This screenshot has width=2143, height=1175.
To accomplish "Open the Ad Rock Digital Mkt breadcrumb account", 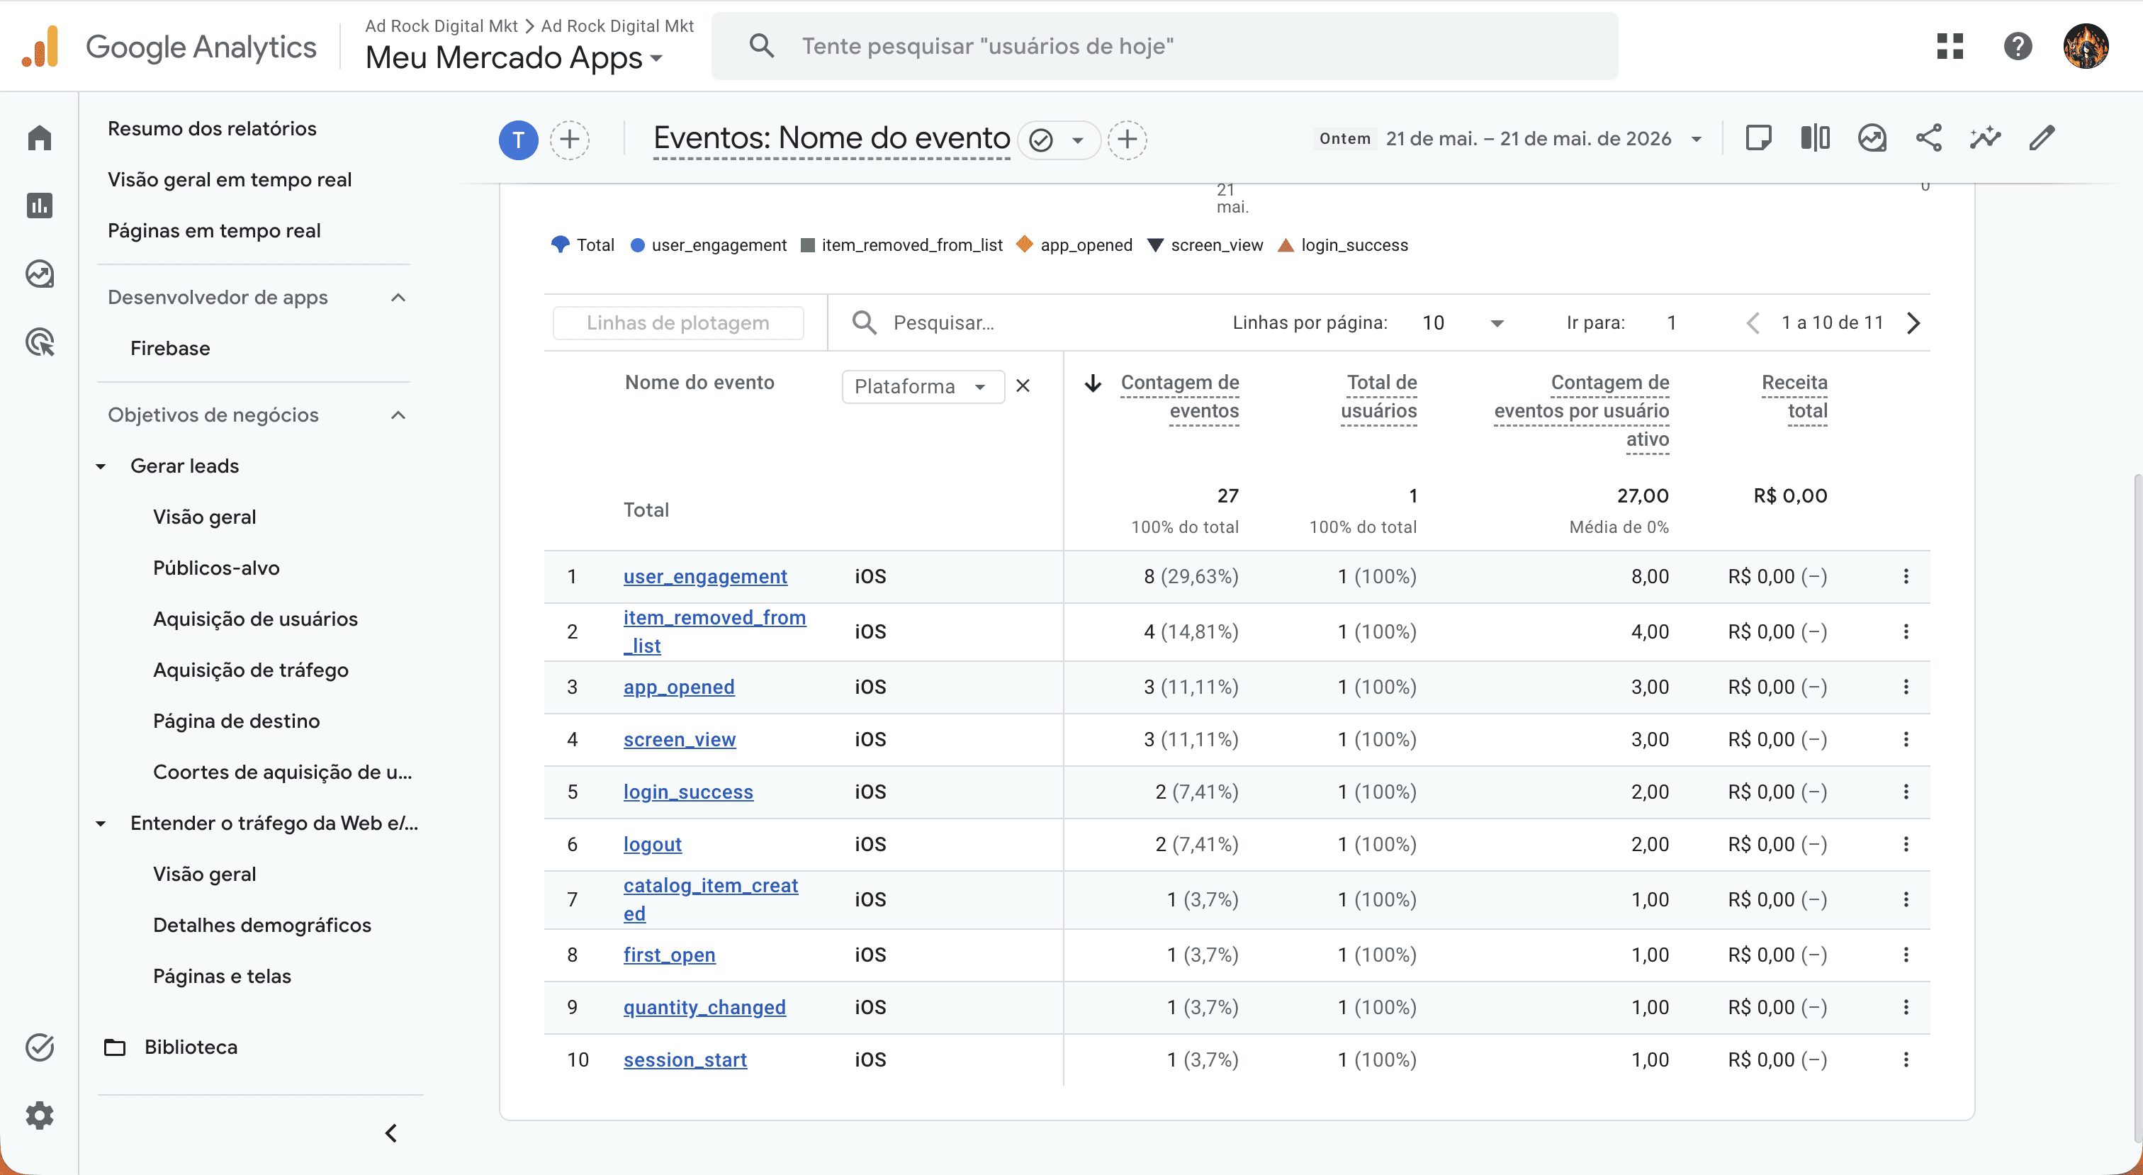I will (x=441, y=26).
